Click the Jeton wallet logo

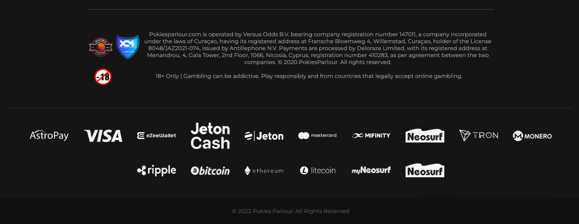pos(264,136)
